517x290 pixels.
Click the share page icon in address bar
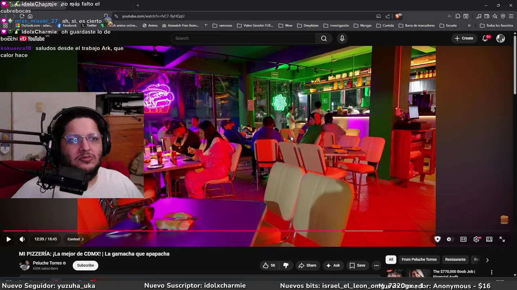[x=388, y=16]
